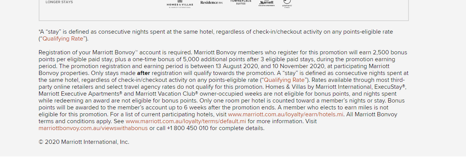Open Marriott Executive Apartments logo
This screenshot has height=158, width=466.
click(266, 3)
